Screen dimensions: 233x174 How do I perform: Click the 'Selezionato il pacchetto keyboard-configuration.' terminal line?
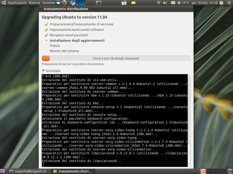point(85,119)
